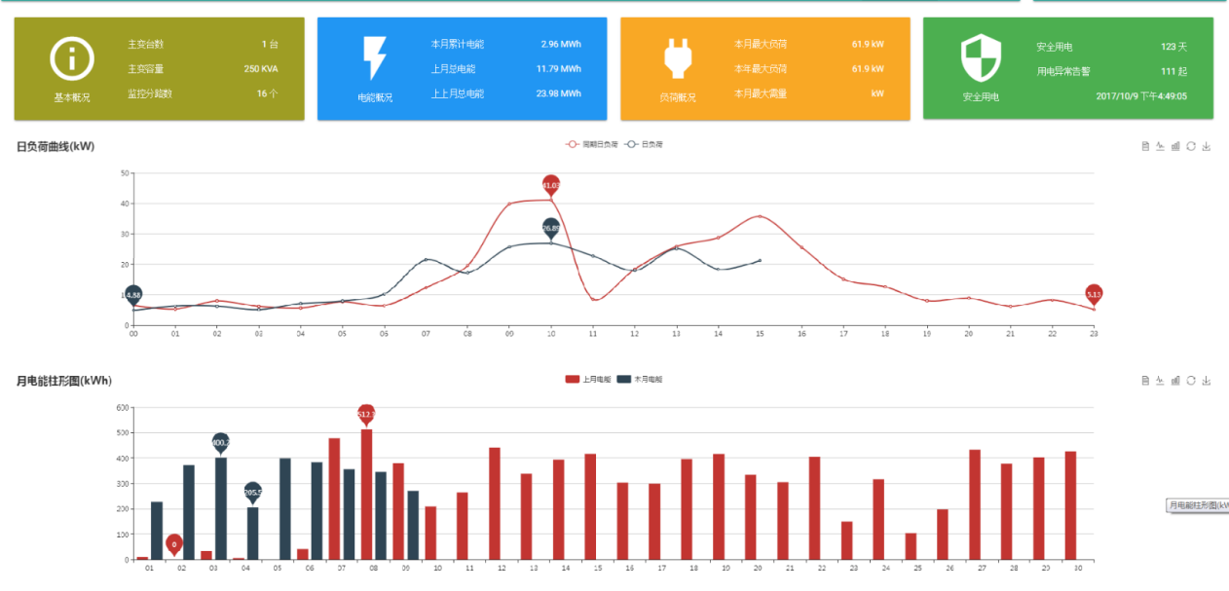The image size is (1229, 591).
Task: Click the 基本概况 info circle icon
Action: click(x=71, y=59)
